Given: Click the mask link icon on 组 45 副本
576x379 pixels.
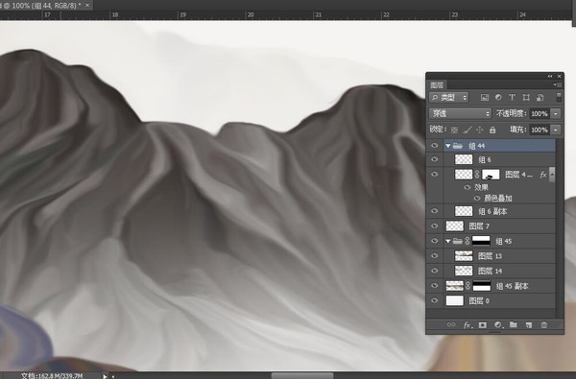Looking at the screenshot, I should coord(468,286).
